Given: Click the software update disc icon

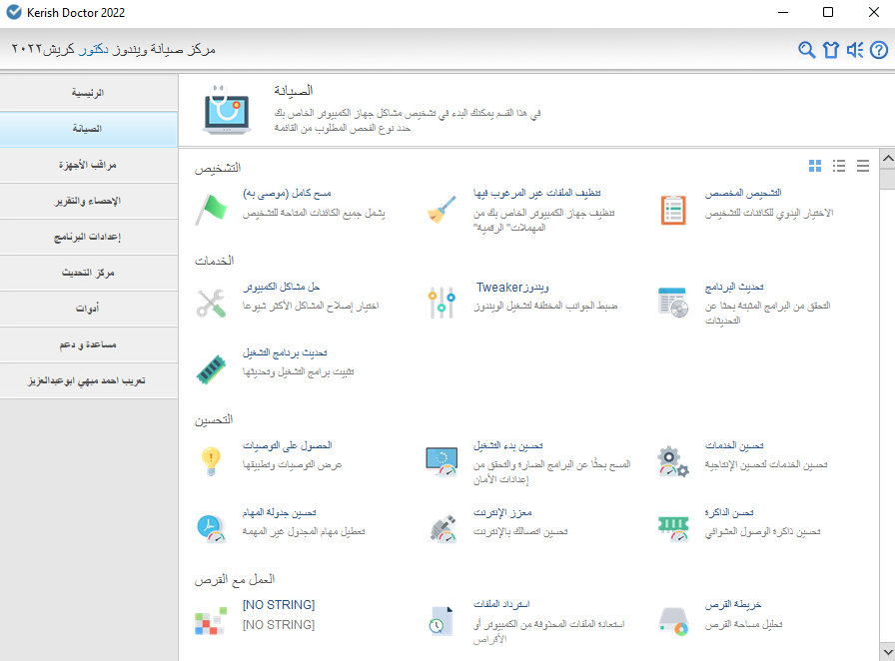Looking at the screenshot, I should (673, 303).
